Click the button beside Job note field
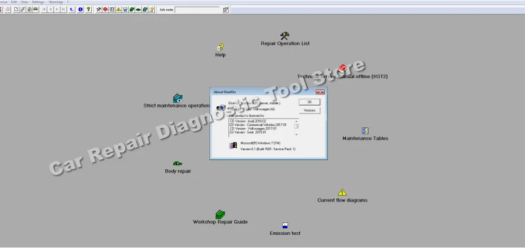The image size is (525, 248). click(x=225, y=10)
